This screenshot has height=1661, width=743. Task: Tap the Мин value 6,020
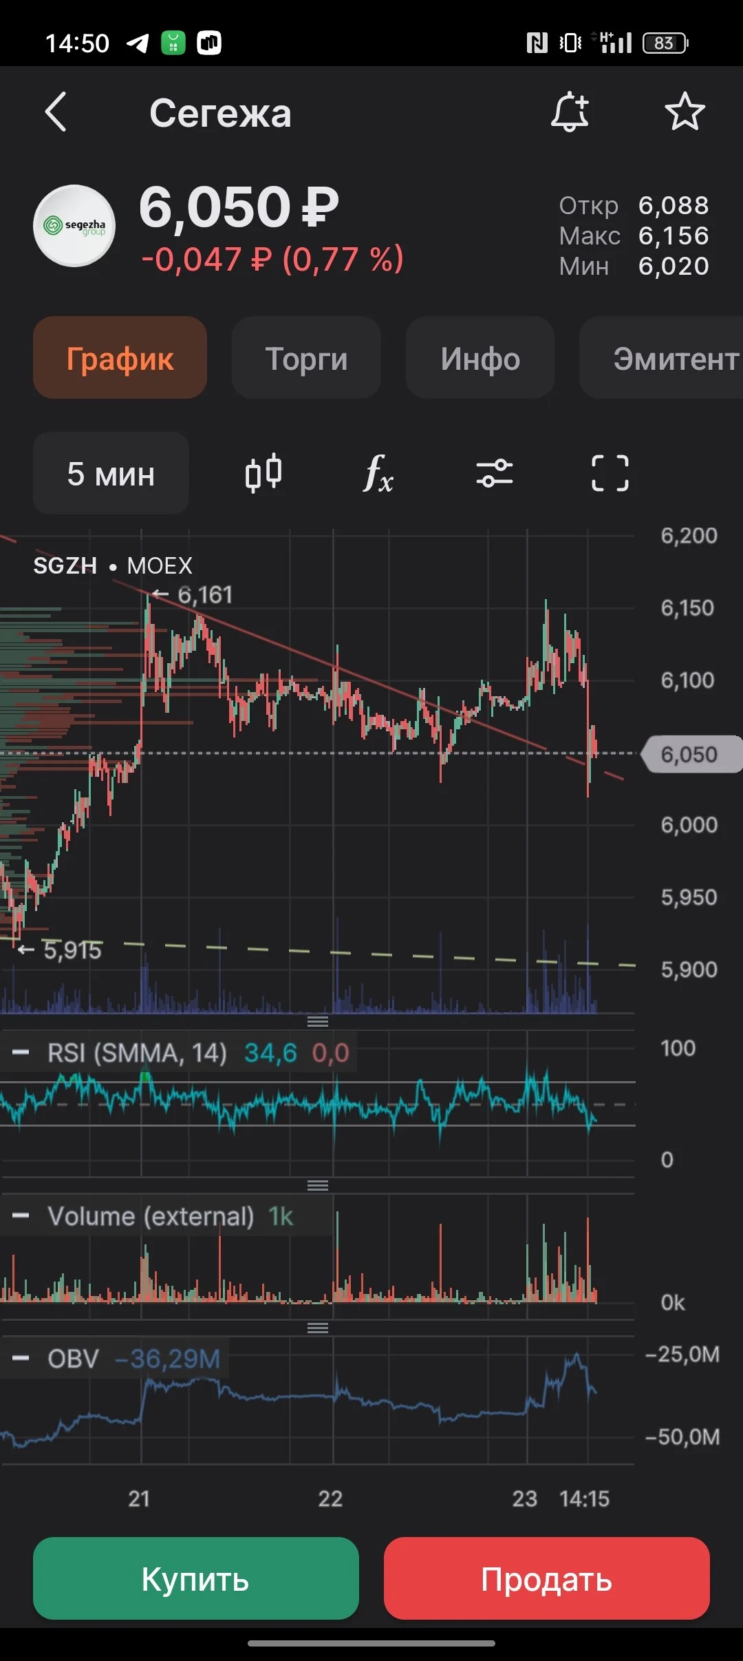[674, 266]
